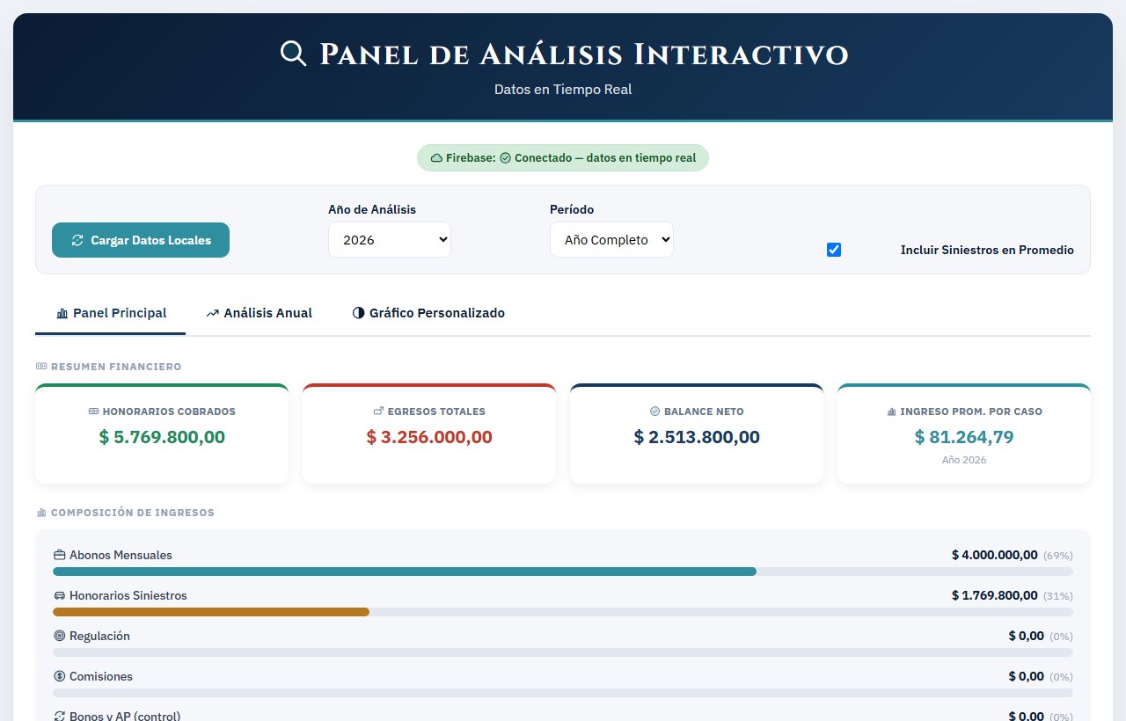Click the chart icon beside Composición de Ingresos
The width and height of the screenshot is (1126, 721).
[x=41, y=513]
